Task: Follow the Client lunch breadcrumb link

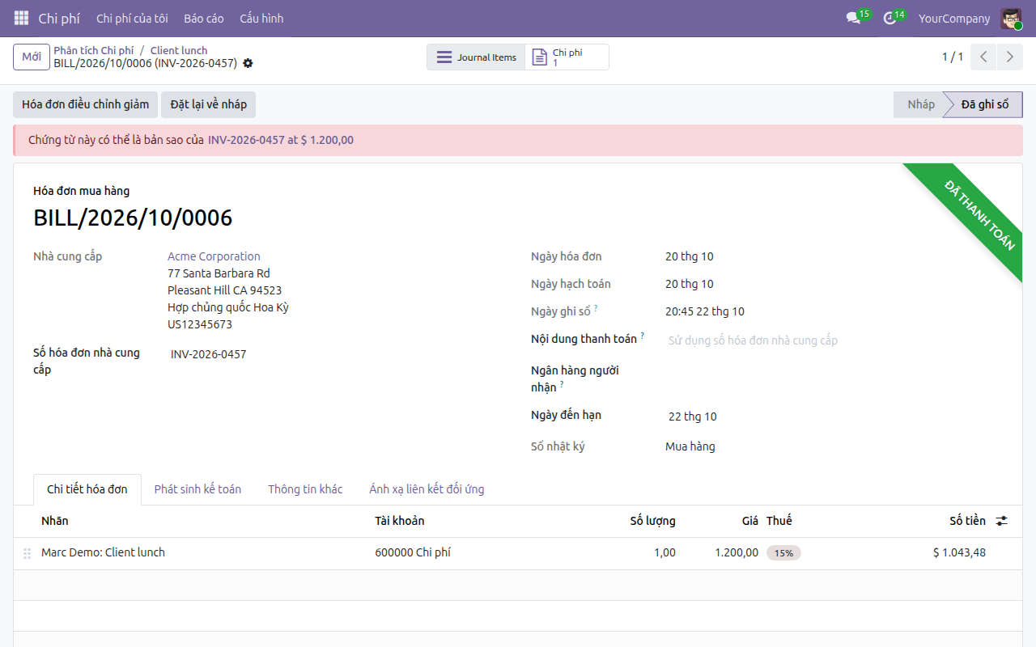Action: [x=179, y=50]
